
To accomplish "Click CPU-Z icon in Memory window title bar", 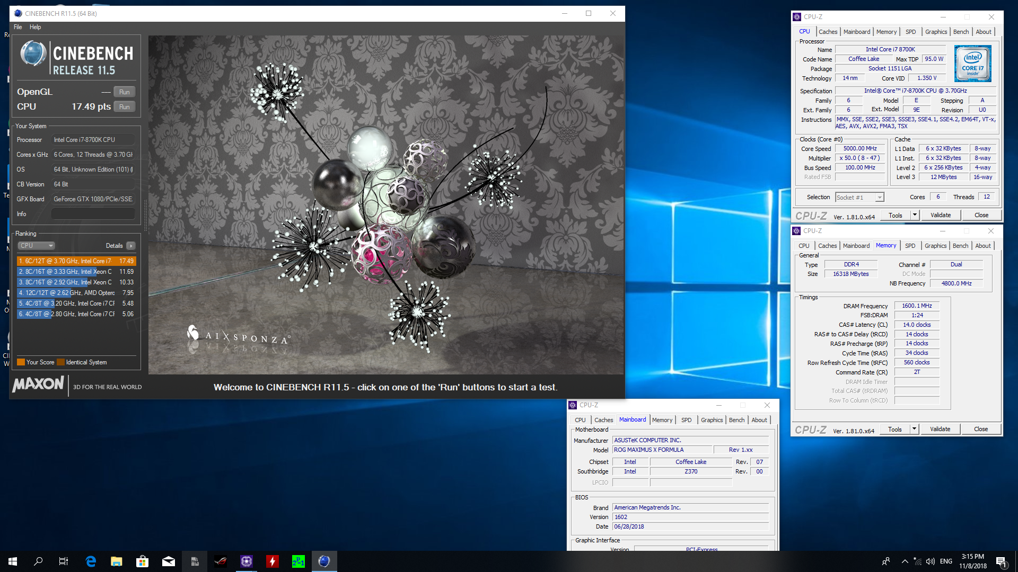I will pyautogui.click(x=796, y=231).
